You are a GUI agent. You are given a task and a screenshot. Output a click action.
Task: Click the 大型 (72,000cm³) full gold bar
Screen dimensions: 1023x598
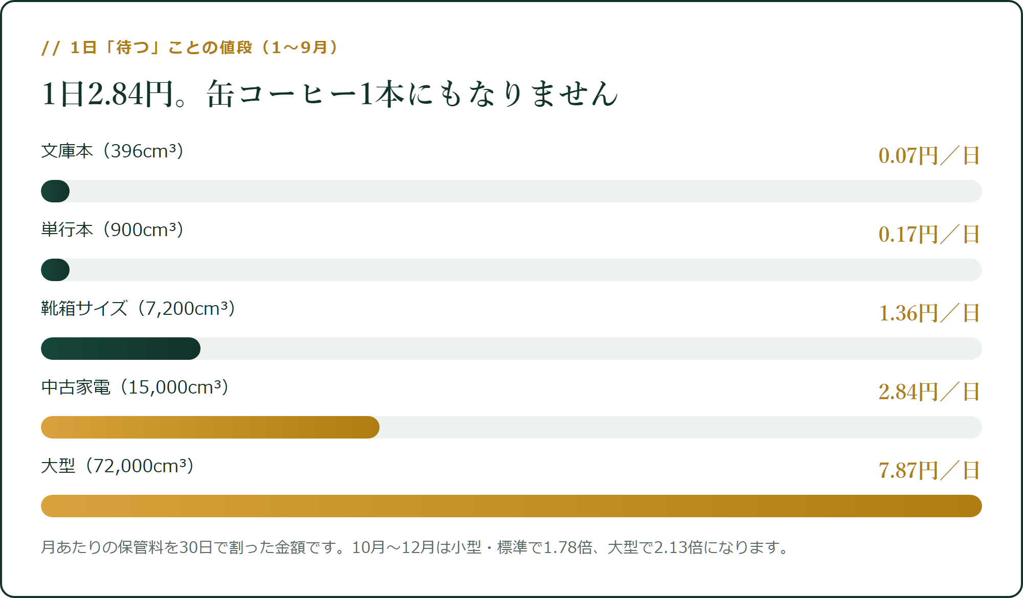pyautogui.click(x=511, y=506)
